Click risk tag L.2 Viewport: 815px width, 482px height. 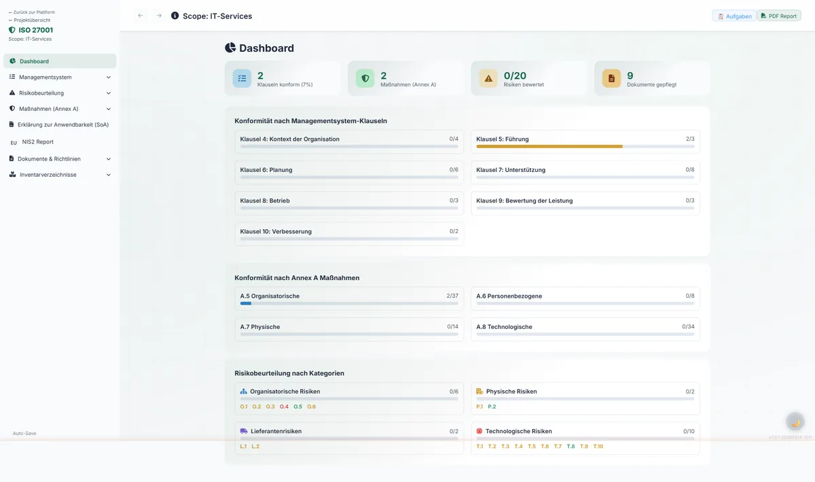point(255,447)
